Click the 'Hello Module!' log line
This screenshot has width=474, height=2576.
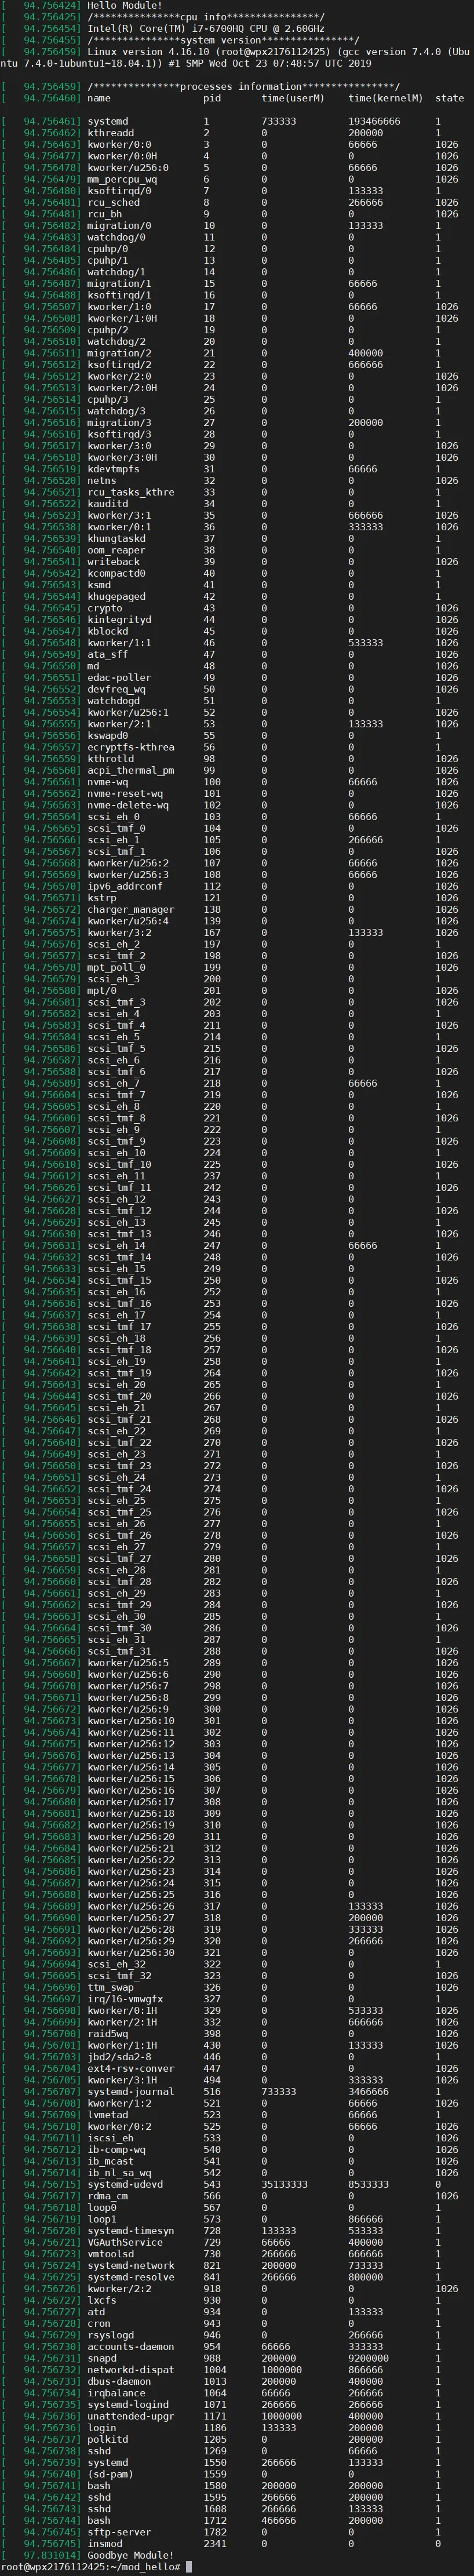[x=124, y=6]
